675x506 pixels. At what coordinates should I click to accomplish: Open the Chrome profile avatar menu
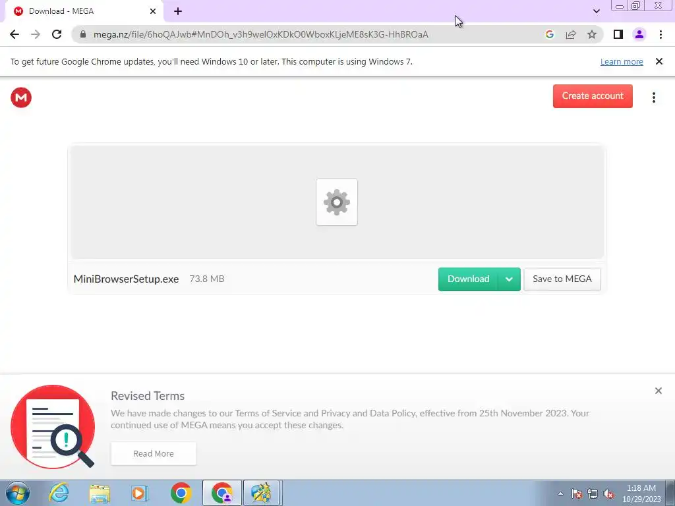(639, 34)
